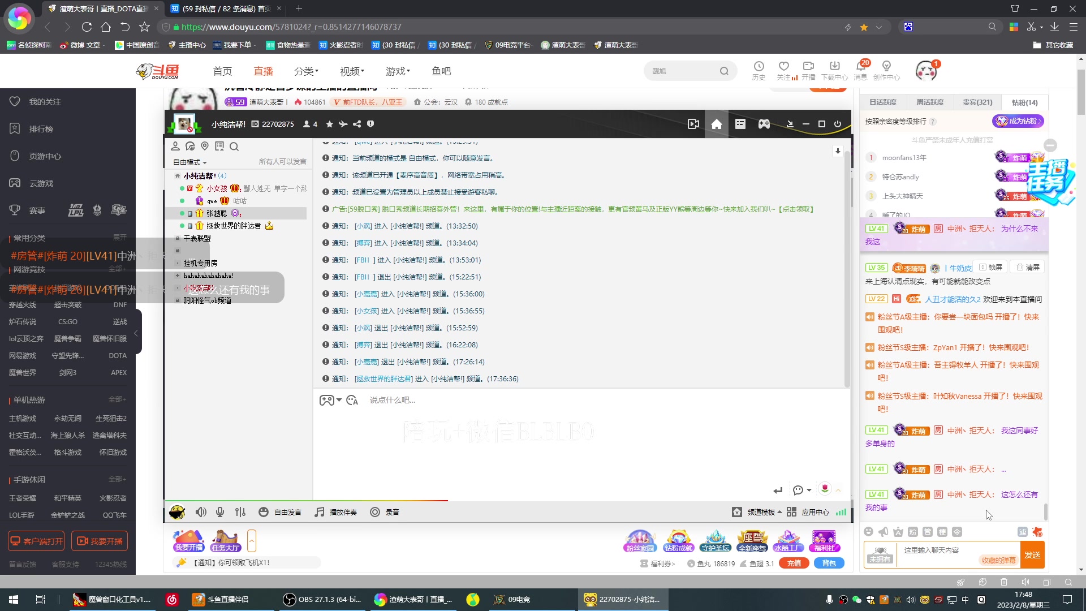Open the chat bubble dropdown near the send arrow
This screenshot has width=1086, height=611.
(802, 490)
